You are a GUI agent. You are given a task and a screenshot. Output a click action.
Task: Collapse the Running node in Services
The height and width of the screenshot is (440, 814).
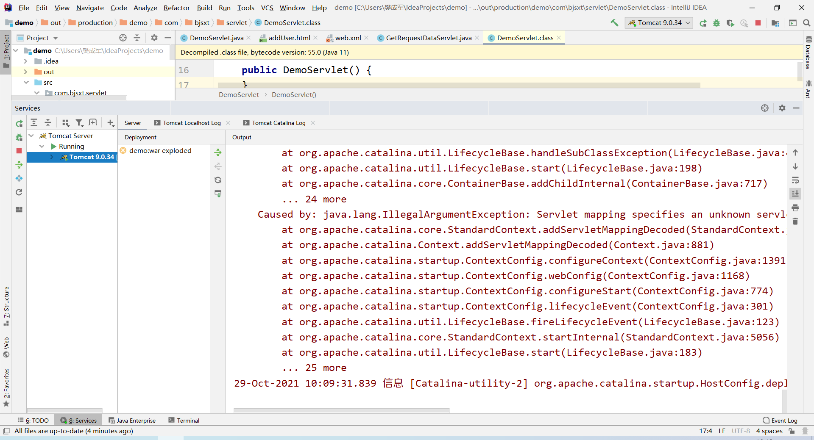coord(42,146)
